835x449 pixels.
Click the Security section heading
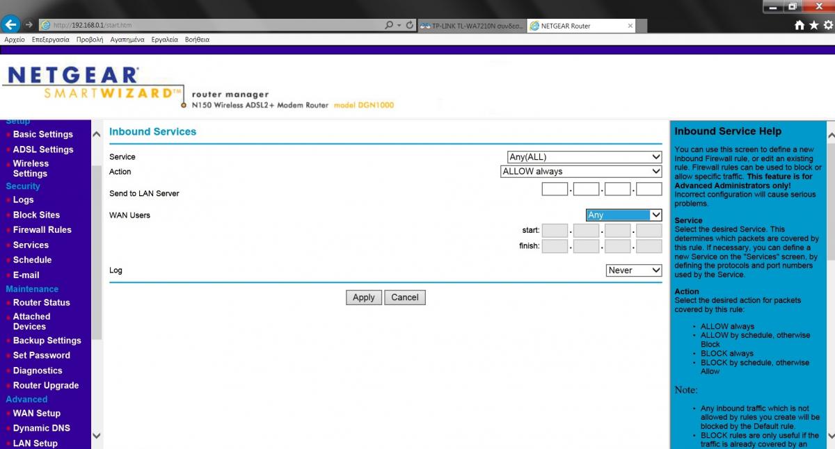pos(23,186)
